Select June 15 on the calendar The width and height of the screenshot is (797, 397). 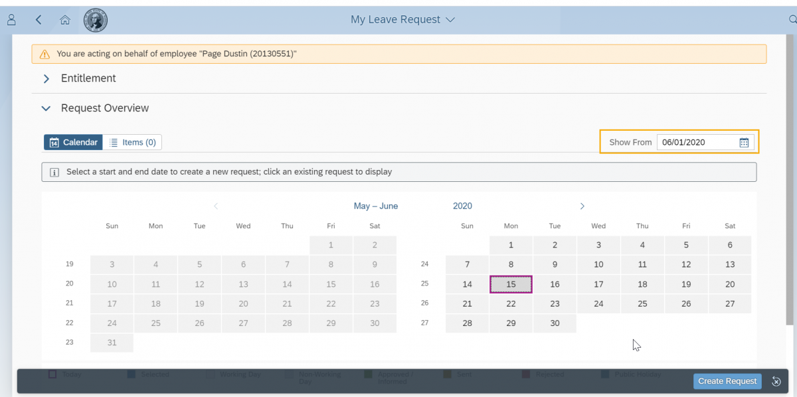(x=511, y=284)
